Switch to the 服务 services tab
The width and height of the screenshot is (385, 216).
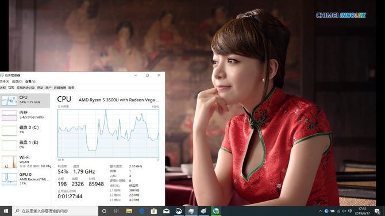click(x=71, y=88)
